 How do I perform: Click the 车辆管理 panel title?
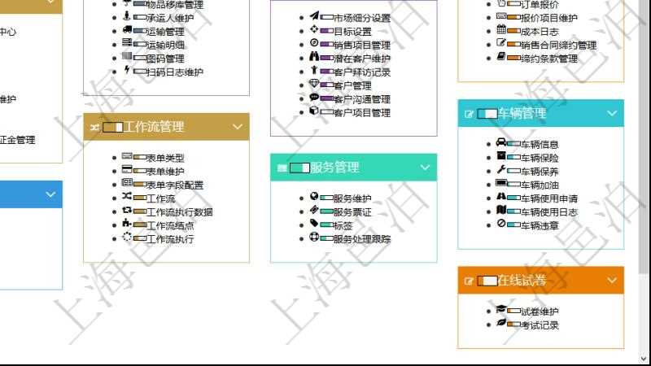[522, 113]
